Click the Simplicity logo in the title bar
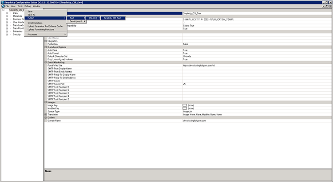 pyautogui.click(x=3, y=2)
